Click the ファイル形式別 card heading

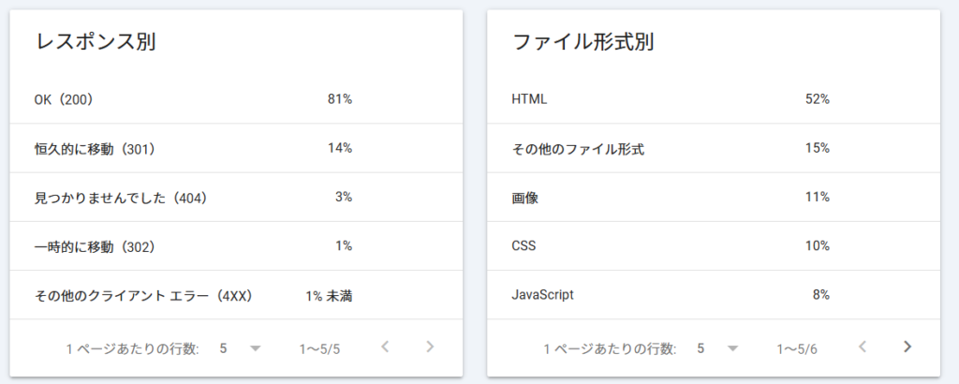tap(583, 42)
